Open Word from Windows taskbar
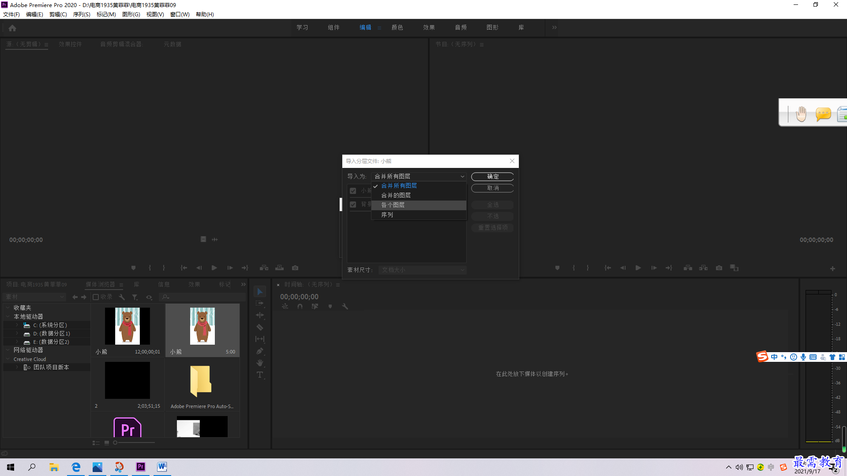Viewport: 847px width, 476px height. (x=162, y=467)
